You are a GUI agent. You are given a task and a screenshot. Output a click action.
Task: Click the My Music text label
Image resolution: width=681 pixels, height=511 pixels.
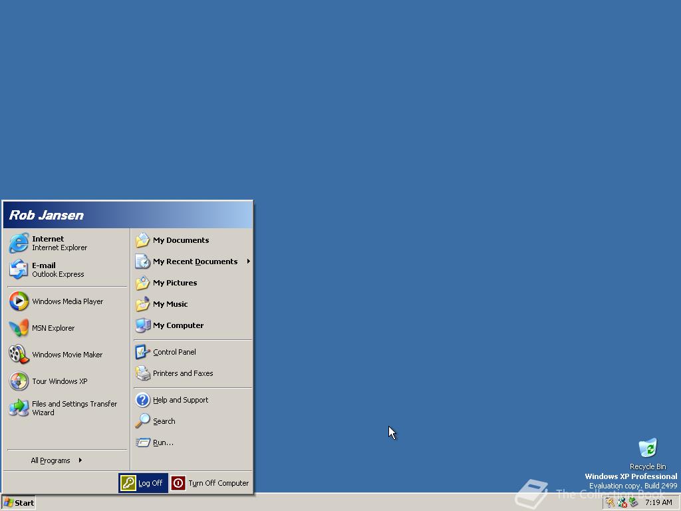click(170, 304)
